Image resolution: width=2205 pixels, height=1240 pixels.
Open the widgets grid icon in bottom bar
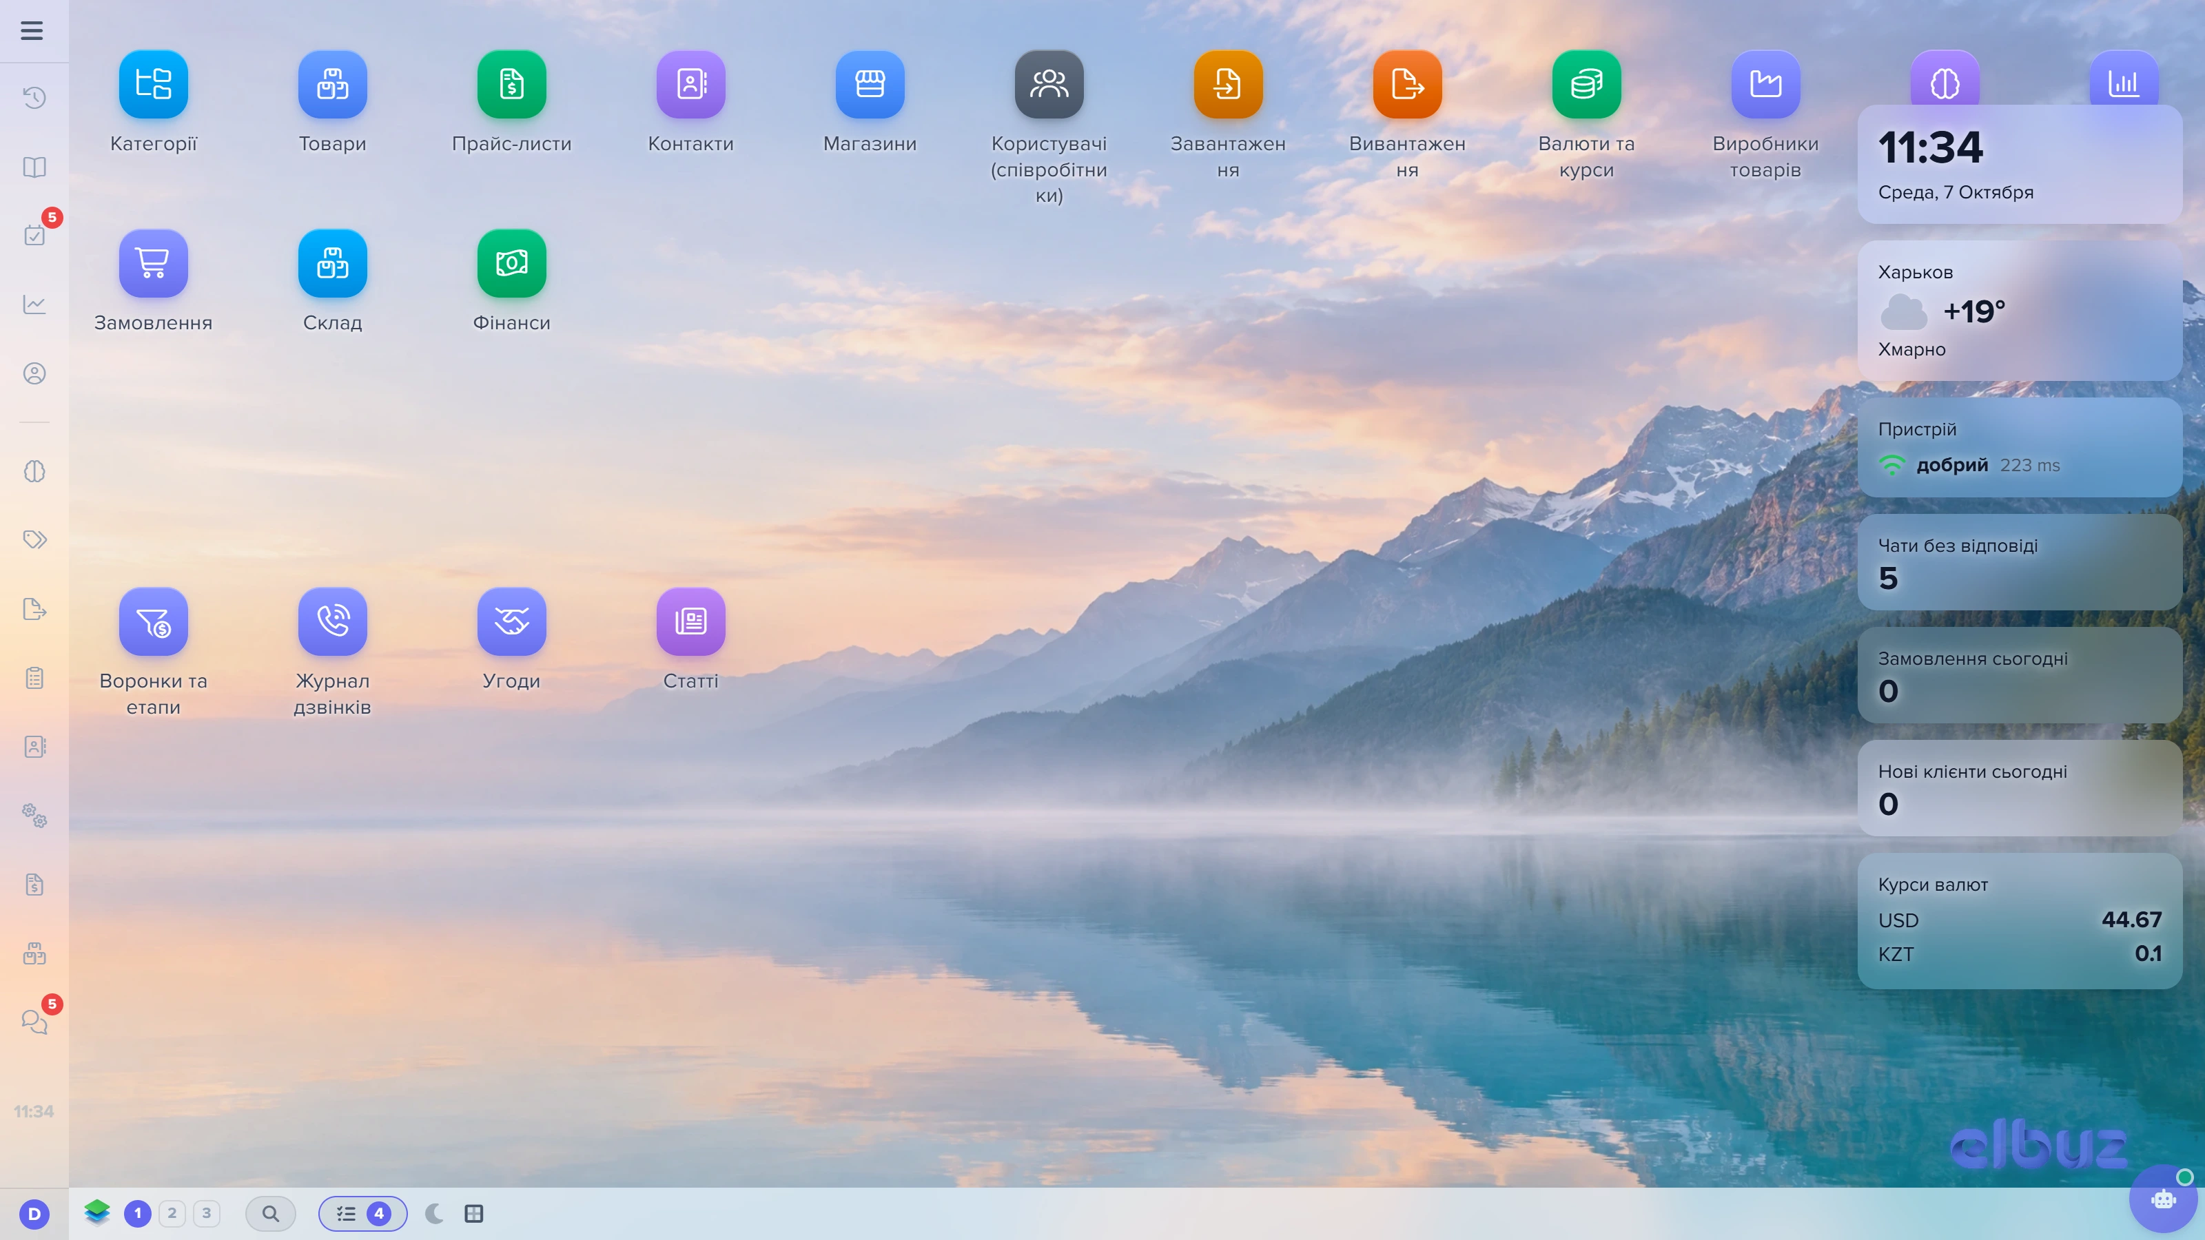point(474,1212)
